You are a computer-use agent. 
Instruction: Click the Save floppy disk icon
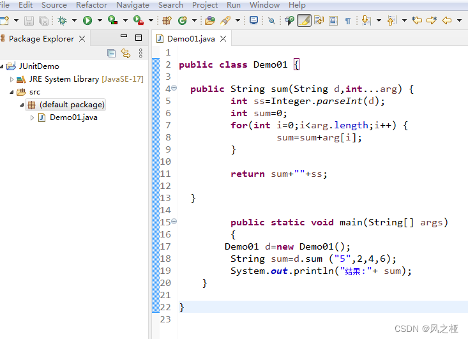(29, 20)
